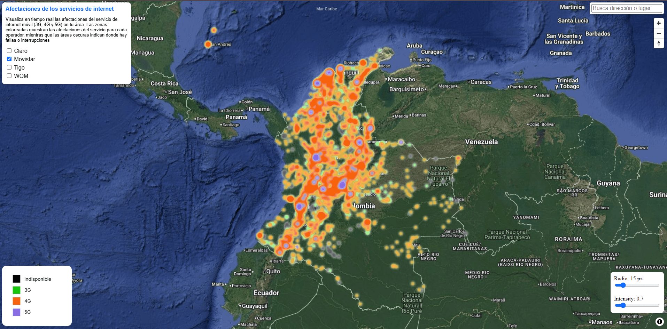Click the Curaçao island label
Screen dimensions: 667x329
pos(432,52)
